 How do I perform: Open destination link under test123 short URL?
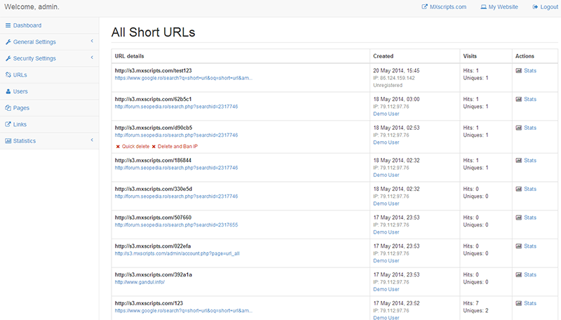(x=184, y=78)
